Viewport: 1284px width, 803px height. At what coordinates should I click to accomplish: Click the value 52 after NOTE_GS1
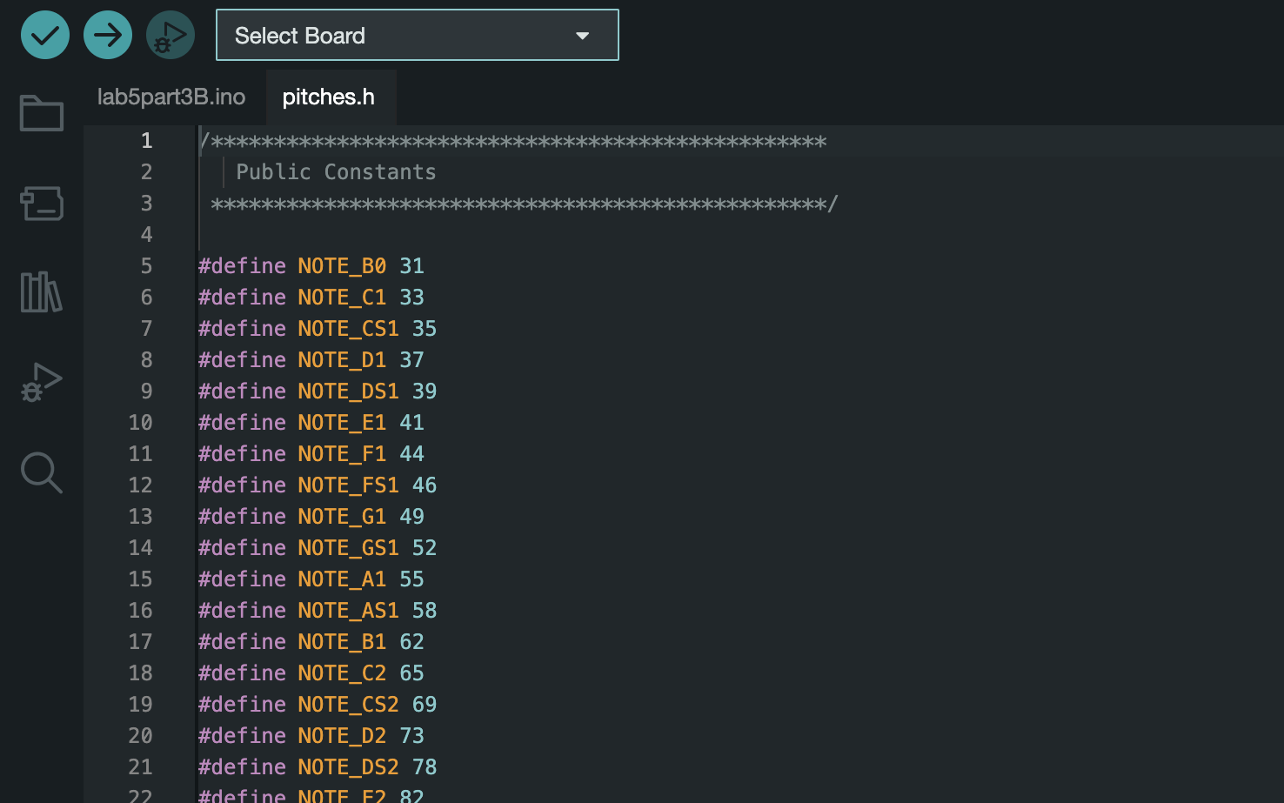point(424,548)
